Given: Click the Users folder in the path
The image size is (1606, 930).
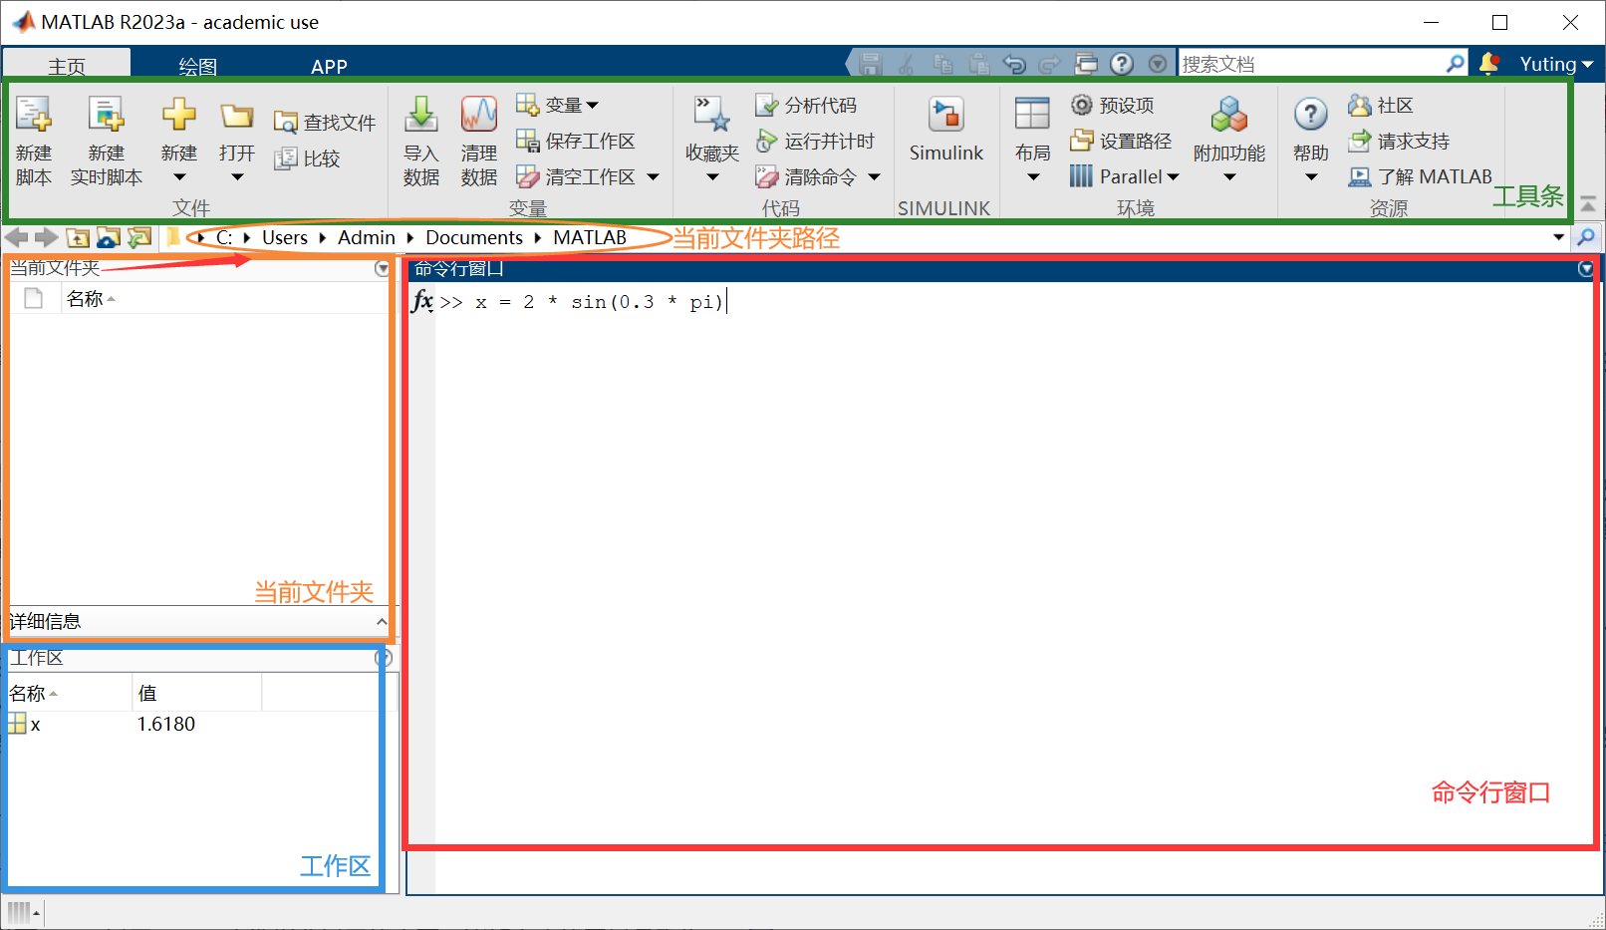Looking at the screenshot, I should pyautogui.click(x=285, y=237).
